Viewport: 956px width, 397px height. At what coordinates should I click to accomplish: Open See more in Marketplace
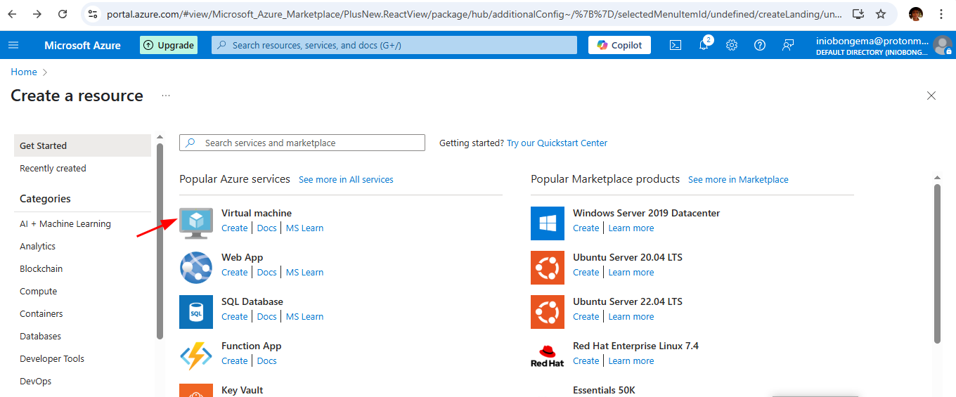coord(738,179)
